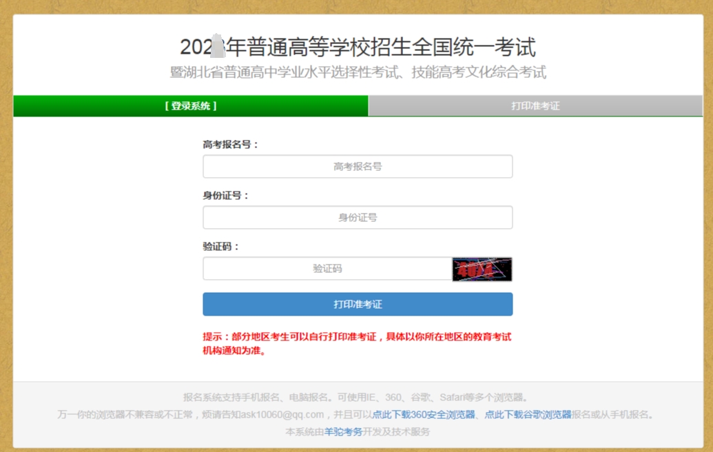Click the 湖北省 subtitle text under the title
Image resolution: width=713 pixels, height=452 pixels.
click(358, 72)
